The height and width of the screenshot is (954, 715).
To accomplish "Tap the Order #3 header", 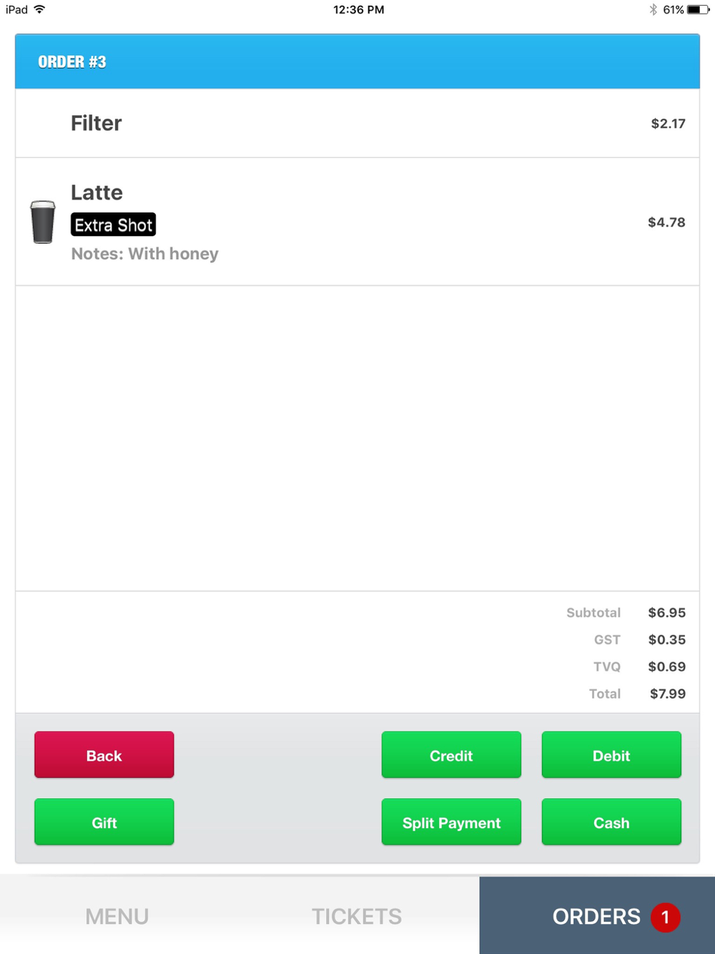I will [72, 62].
